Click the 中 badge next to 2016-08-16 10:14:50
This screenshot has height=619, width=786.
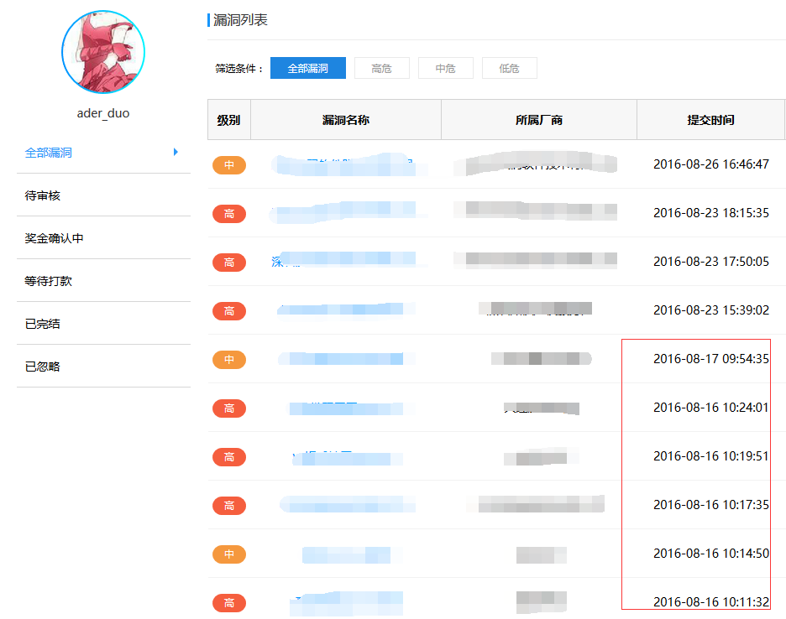(228, 554)
